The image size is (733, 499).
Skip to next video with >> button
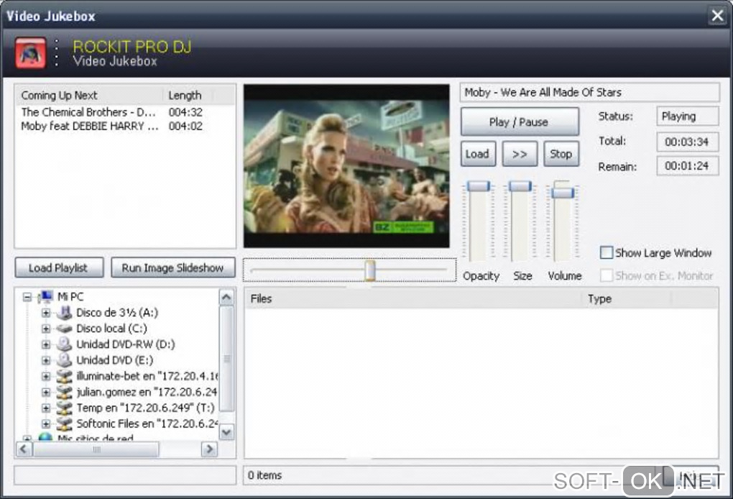pyautogui.click(x=520, y=154)
